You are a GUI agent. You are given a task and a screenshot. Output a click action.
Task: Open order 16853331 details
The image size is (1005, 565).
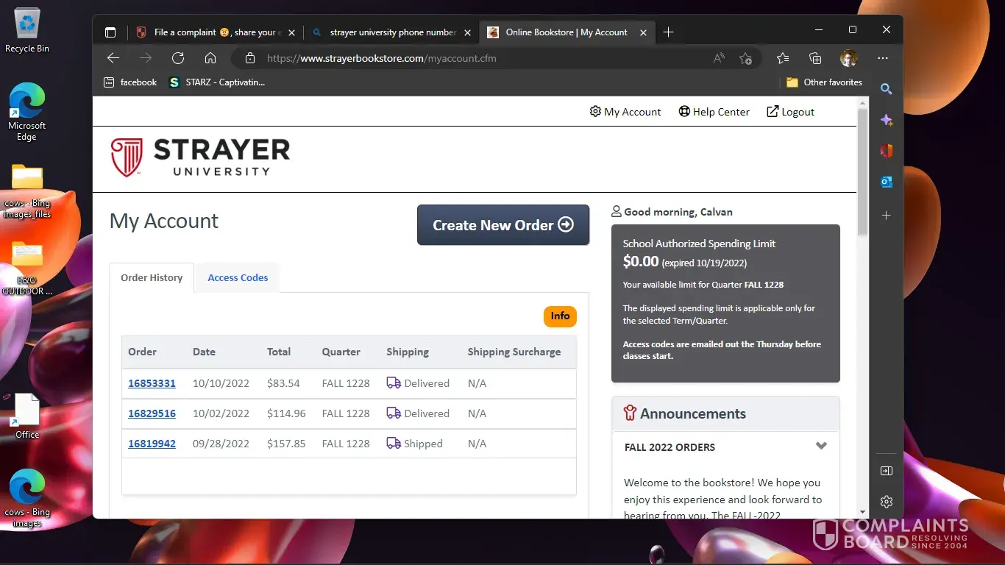(x=152, y=383)
